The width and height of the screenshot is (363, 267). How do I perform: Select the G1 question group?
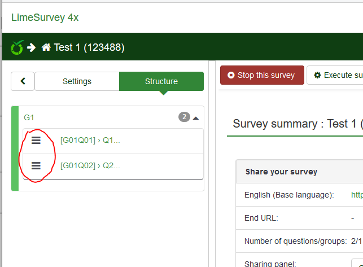(29, 117)
